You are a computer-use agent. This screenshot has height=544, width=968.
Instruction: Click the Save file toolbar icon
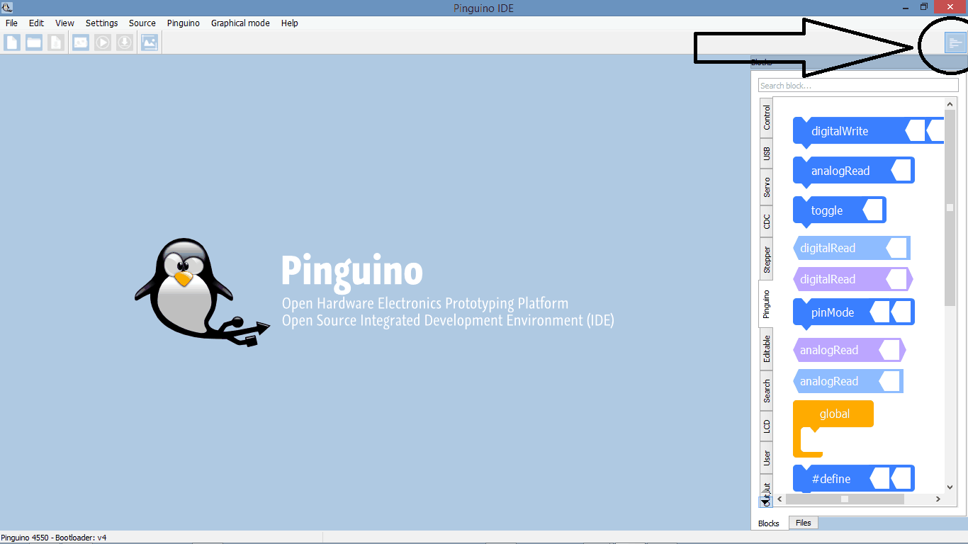[56, 42]
